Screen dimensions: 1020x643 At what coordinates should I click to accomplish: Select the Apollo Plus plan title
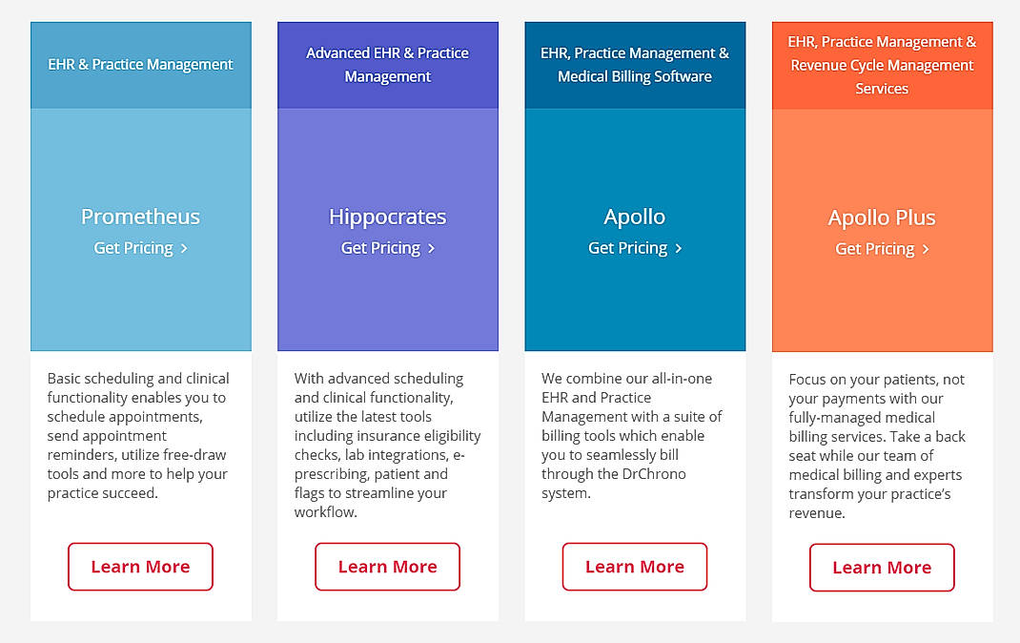click(882, 218)
